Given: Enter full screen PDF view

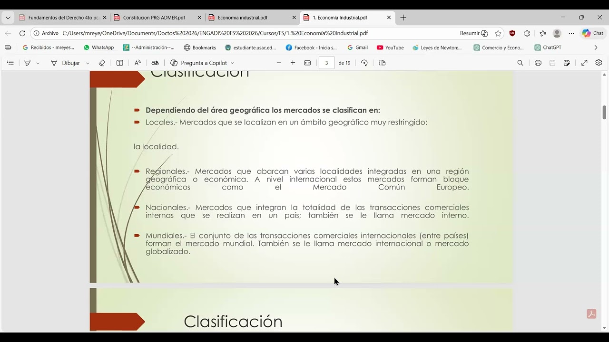Looking at the screenshot, I should pos(584,63).
